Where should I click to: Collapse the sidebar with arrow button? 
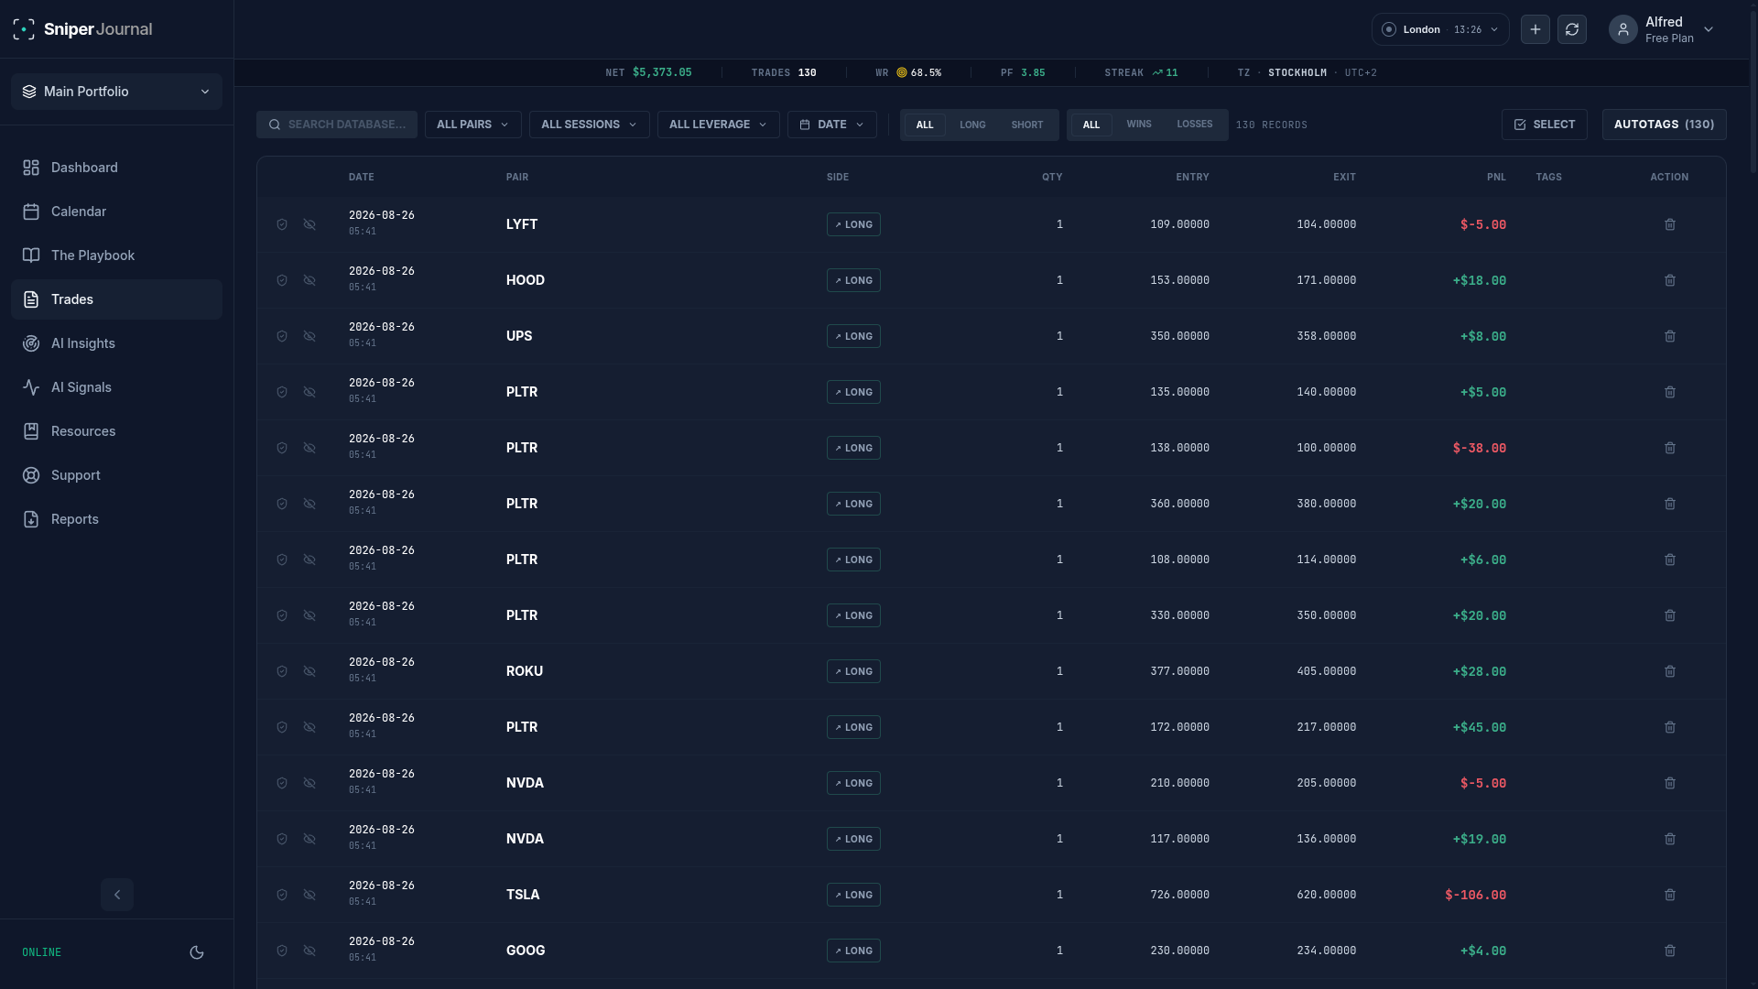(117, 895)
